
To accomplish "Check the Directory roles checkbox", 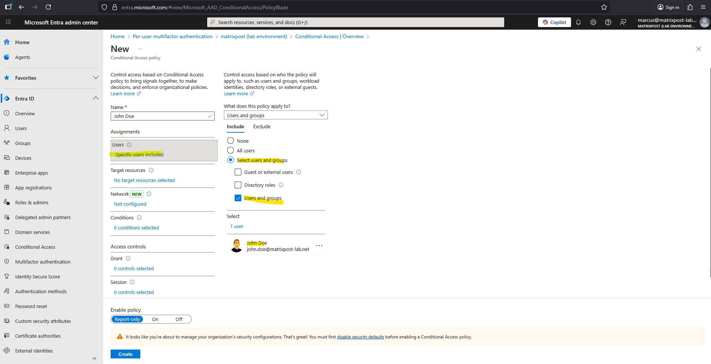I will tap(238, 185).
